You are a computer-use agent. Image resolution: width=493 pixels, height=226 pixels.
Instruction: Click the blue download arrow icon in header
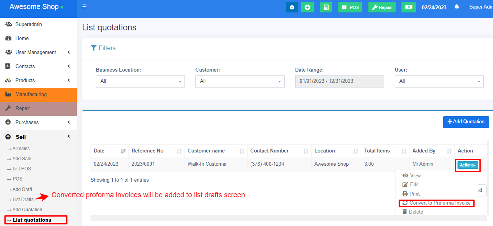click(x=292, y=7)
